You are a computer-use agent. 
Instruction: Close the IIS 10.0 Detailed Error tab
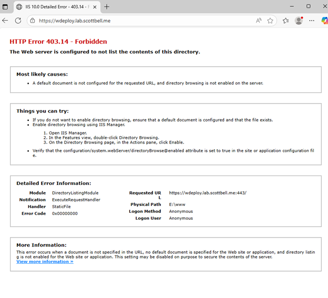point(95,7)
